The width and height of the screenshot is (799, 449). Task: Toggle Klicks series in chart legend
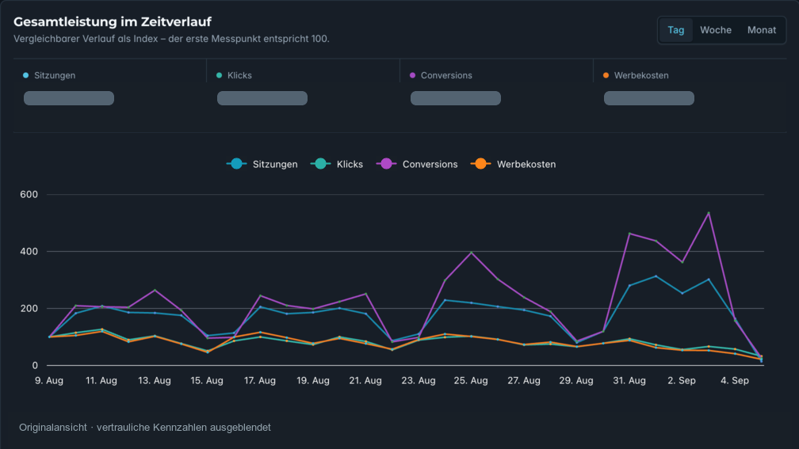pyautogui.click(x=337, y=164)
